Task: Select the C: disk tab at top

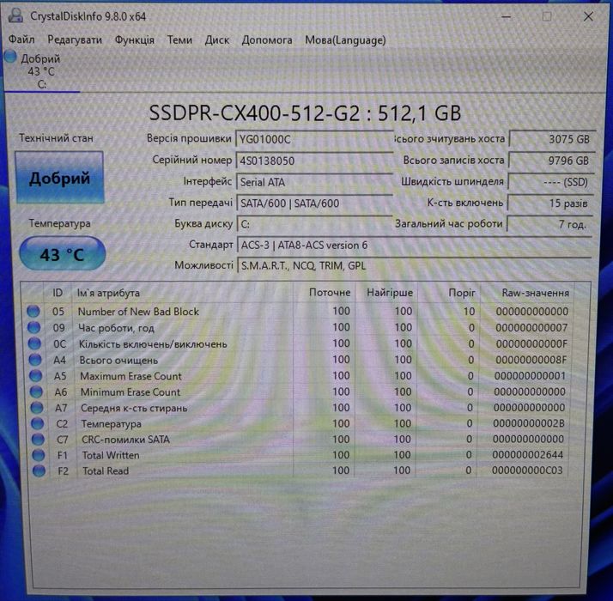Action: 41,71
